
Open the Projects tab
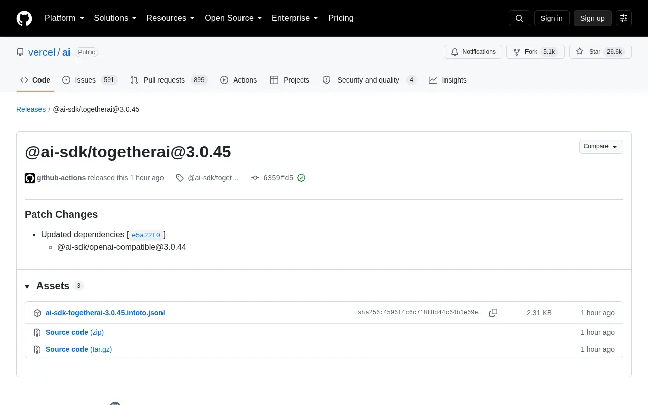(x=290, y=80)
